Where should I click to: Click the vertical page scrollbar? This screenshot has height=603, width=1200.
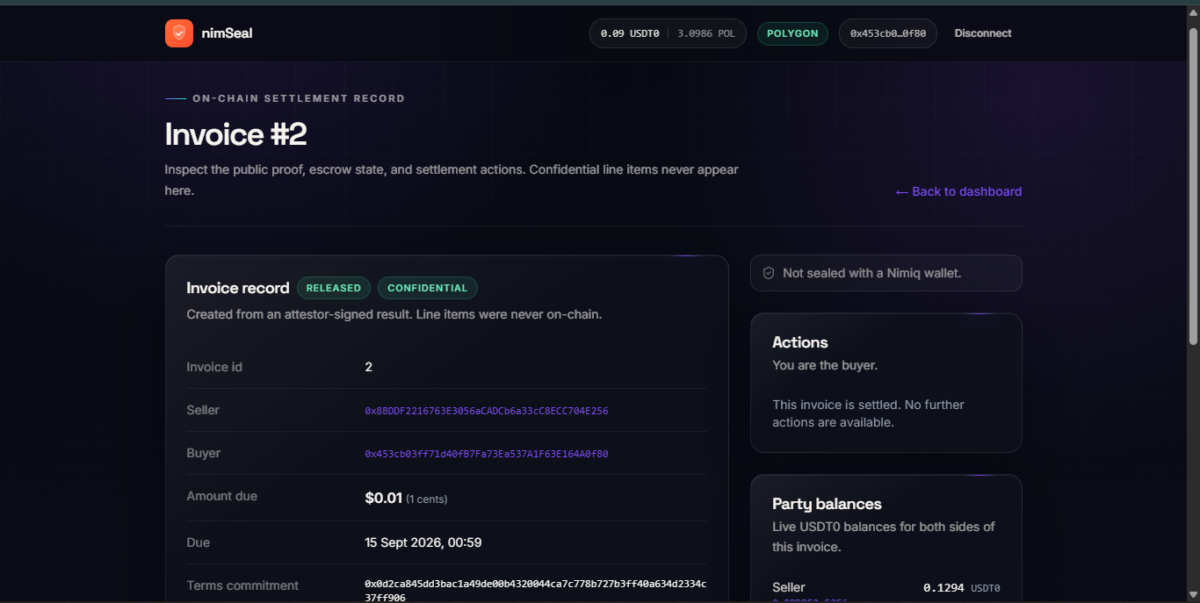(1193, 186)
